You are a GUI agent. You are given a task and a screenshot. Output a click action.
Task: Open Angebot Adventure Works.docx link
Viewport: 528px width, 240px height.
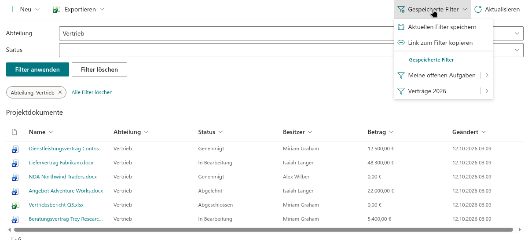point(66,191)
